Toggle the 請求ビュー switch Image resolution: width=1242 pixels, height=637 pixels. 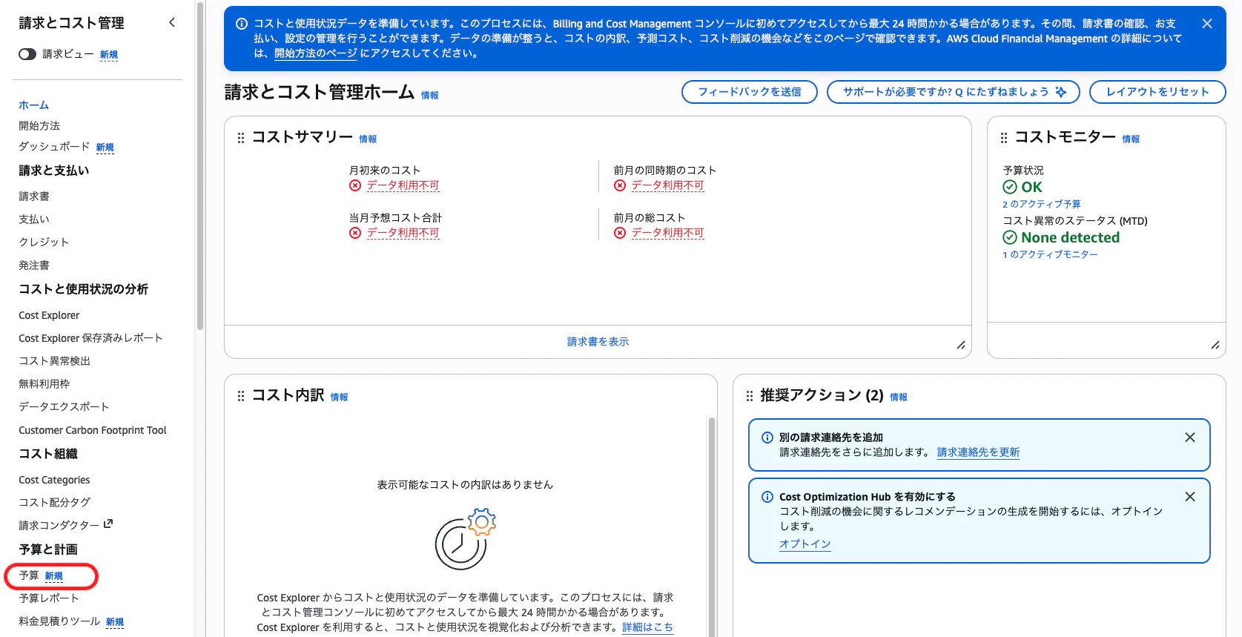tap(27, 54)
